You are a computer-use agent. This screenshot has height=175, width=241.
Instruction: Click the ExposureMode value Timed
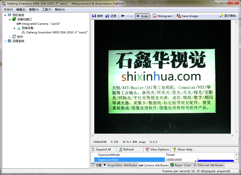tap(170, 155)
